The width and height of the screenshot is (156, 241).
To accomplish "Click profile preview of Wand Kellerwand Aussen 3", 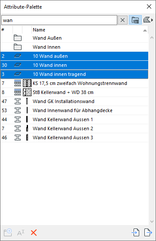I will point(27,138).
